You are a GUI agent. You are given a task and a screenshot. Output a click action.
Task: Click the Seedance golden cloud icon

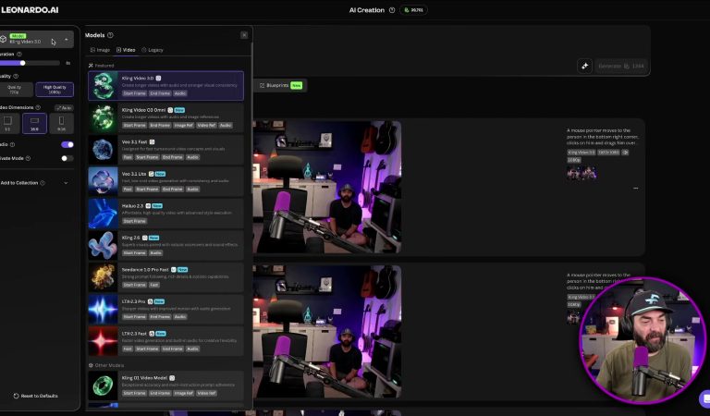tap(104, 277)
